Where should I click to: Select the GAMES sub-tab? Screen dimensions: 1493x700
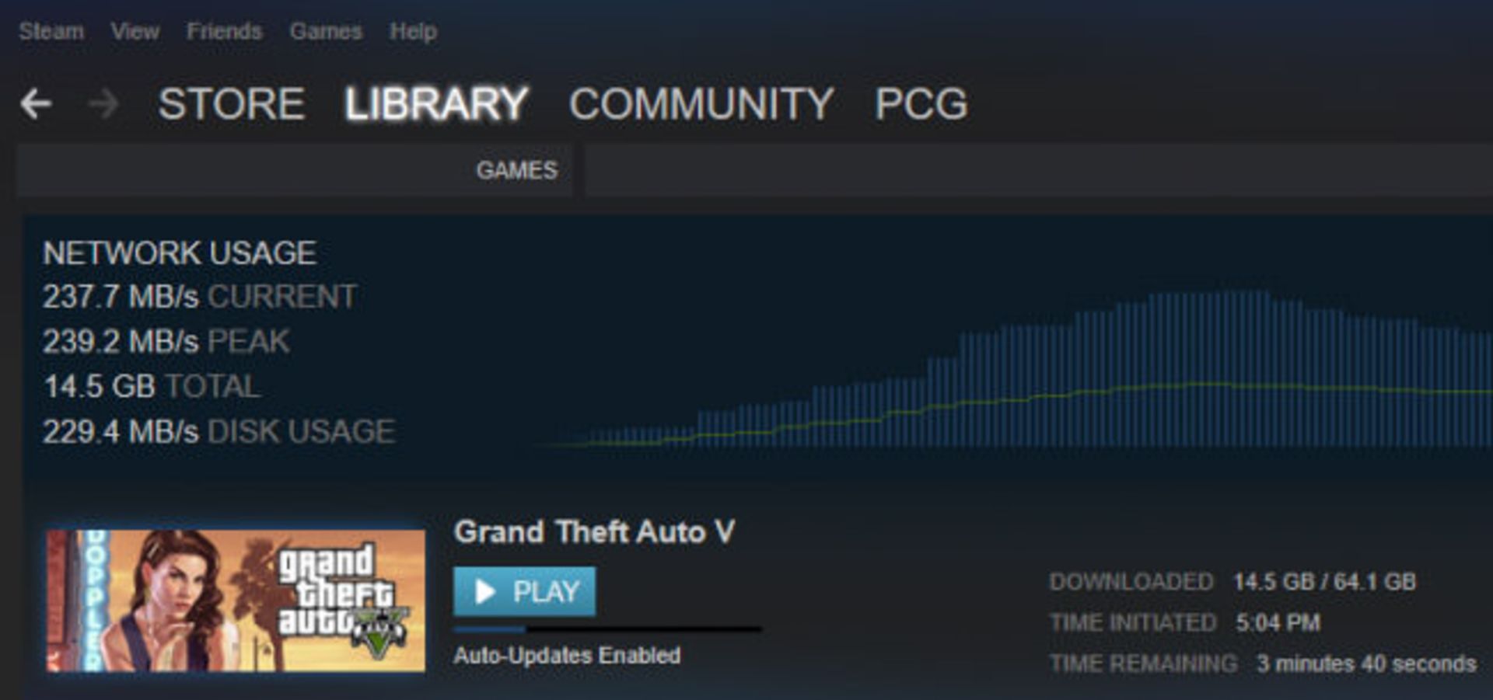pos(516,170)
